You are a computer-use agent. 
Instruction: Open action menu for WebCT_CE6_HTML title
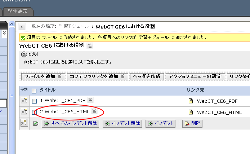tap(94, 111)
